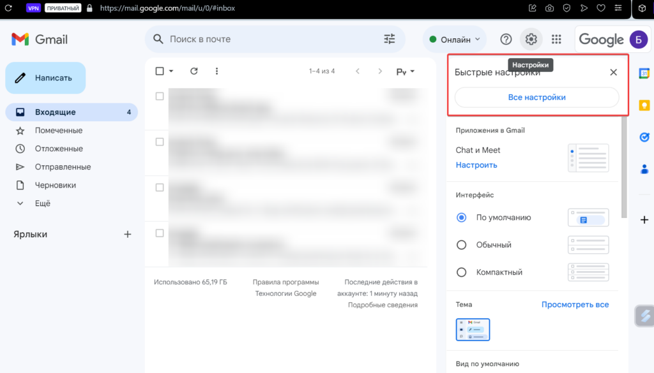Click Просмотреть все themes link
Screen dimensions: 654x373
coord(575,305)
